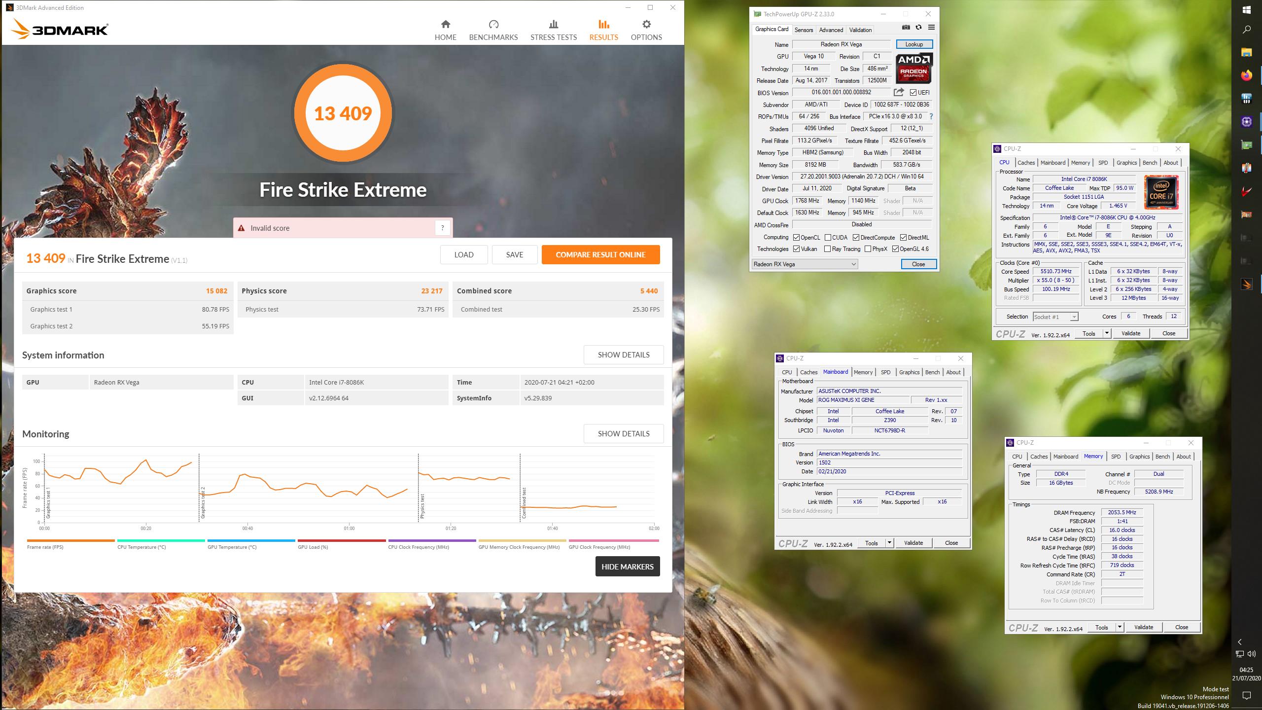Open the Radeon RX Vega GPU selection dropdown
The width and height of the screenshot is (1262, 710).
805,264
